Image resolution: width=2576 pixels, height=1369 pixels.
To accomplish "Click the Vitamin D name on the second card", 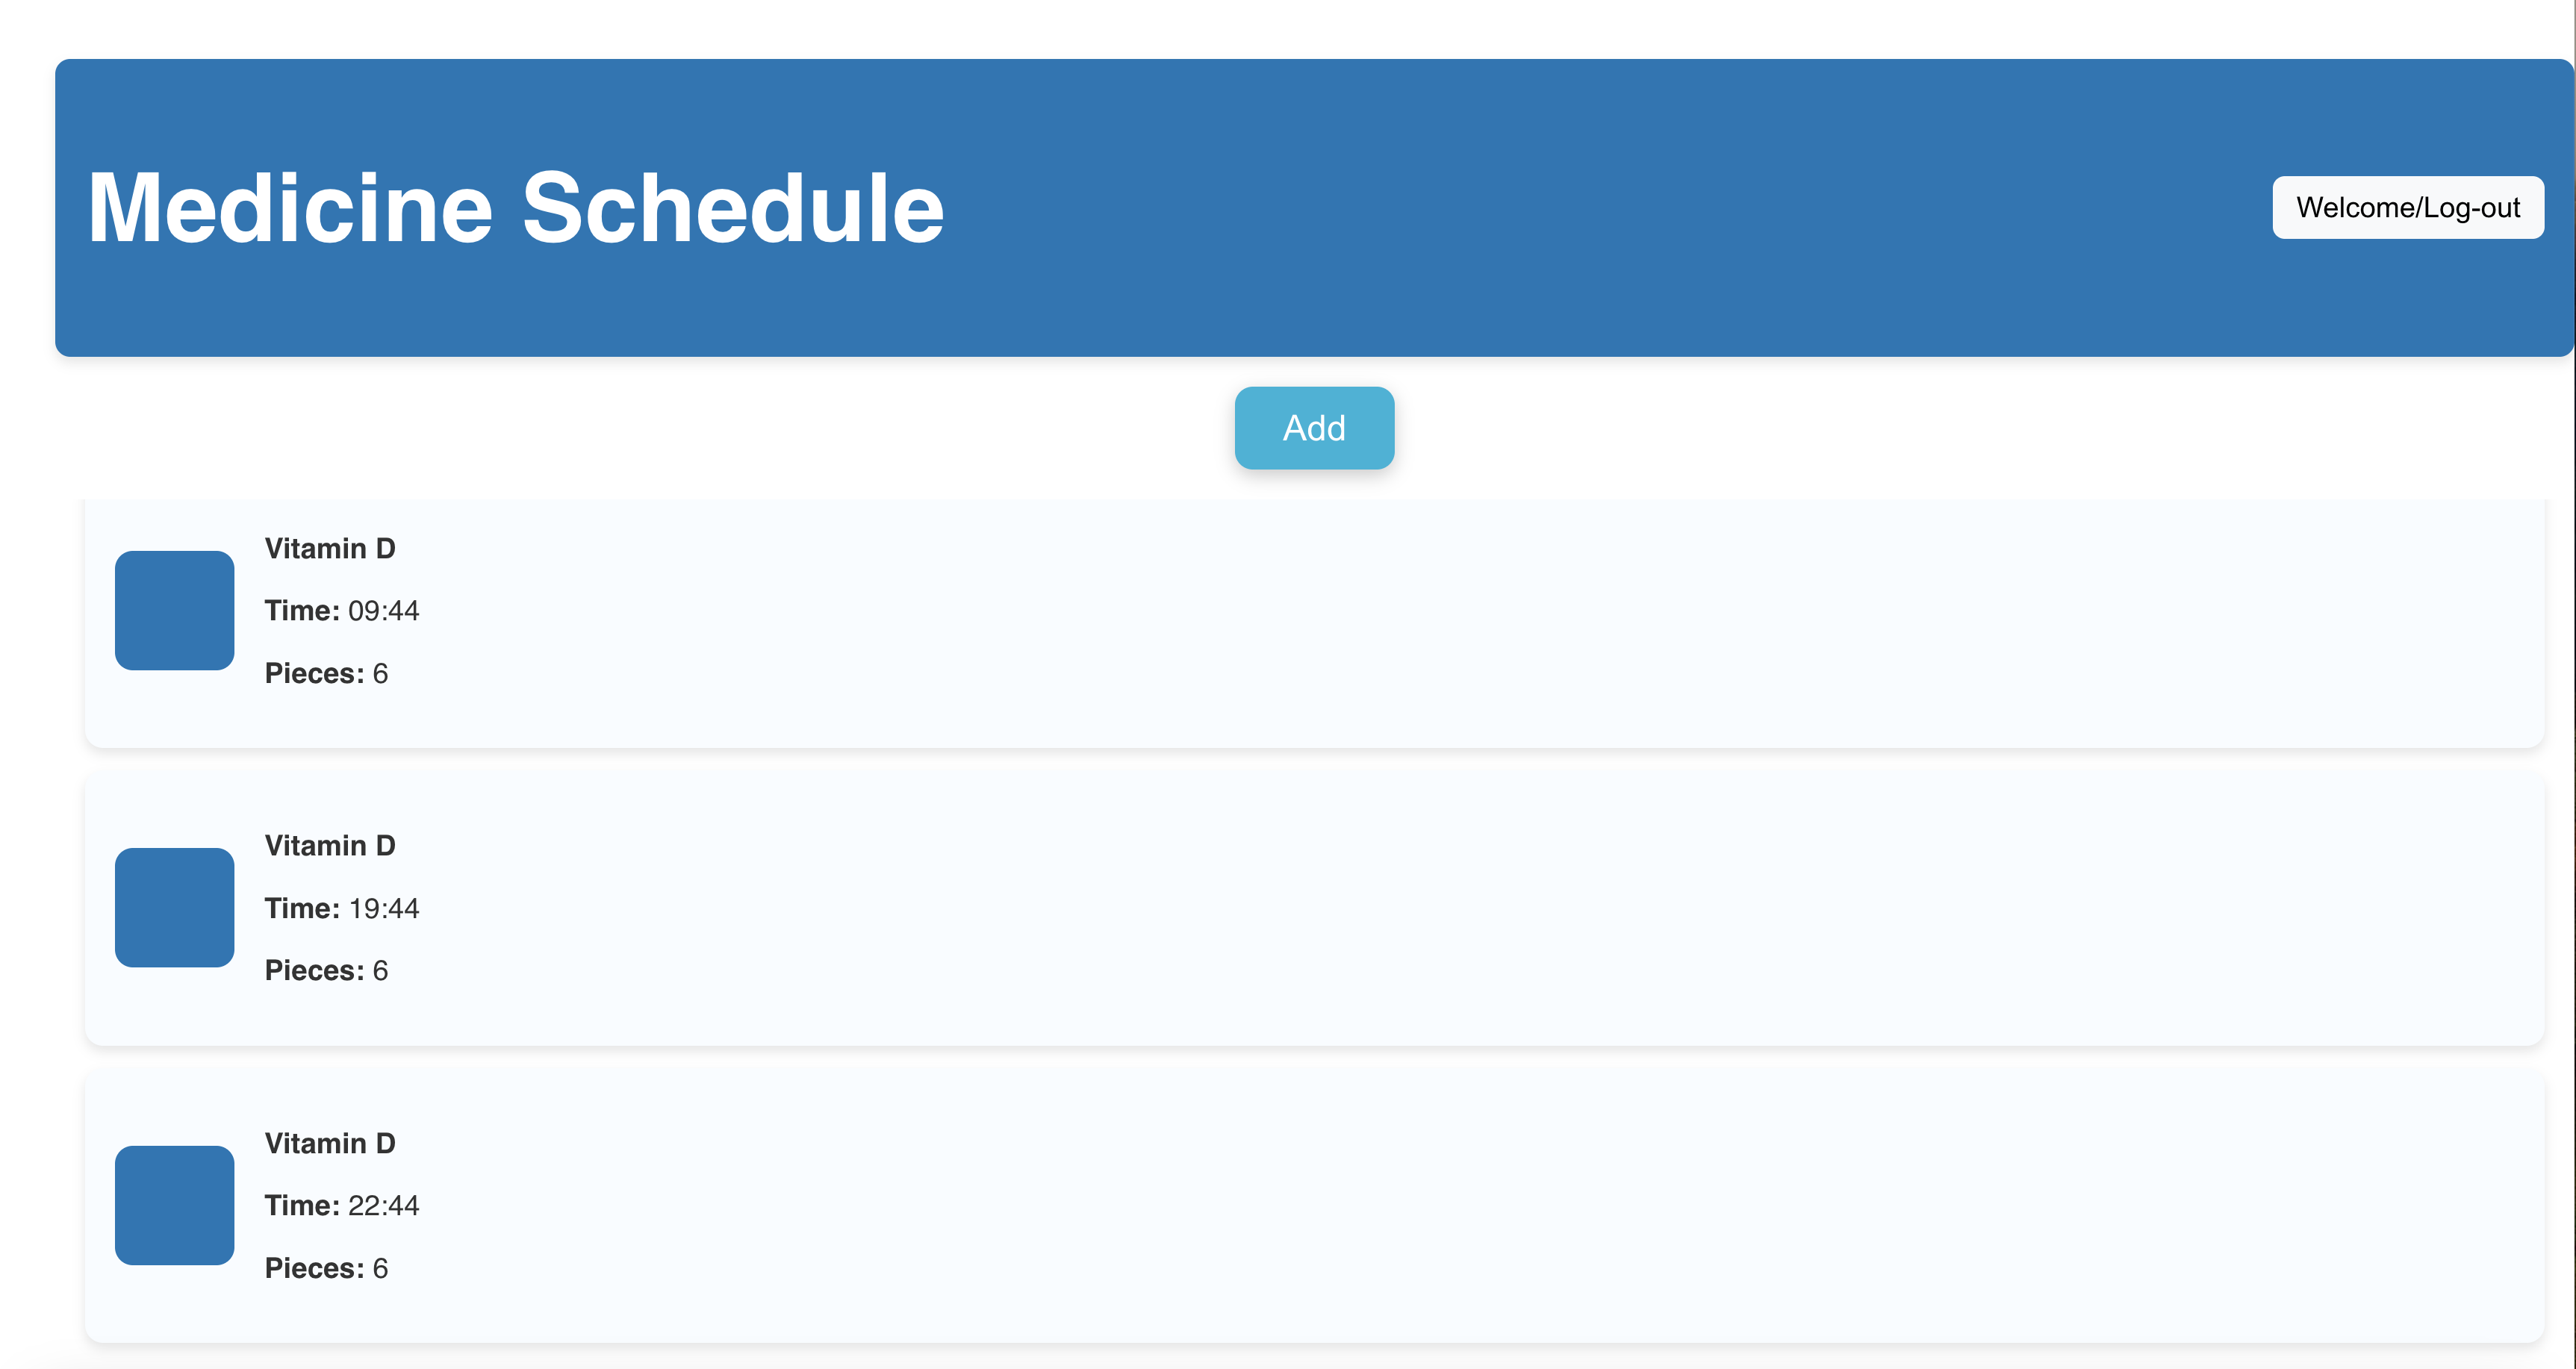I will [x=330, y=845].
